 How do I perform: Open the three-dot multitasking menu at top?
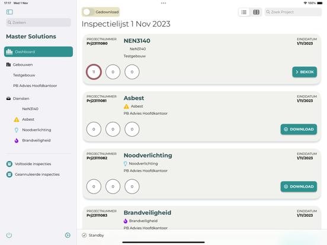point(163,3)
